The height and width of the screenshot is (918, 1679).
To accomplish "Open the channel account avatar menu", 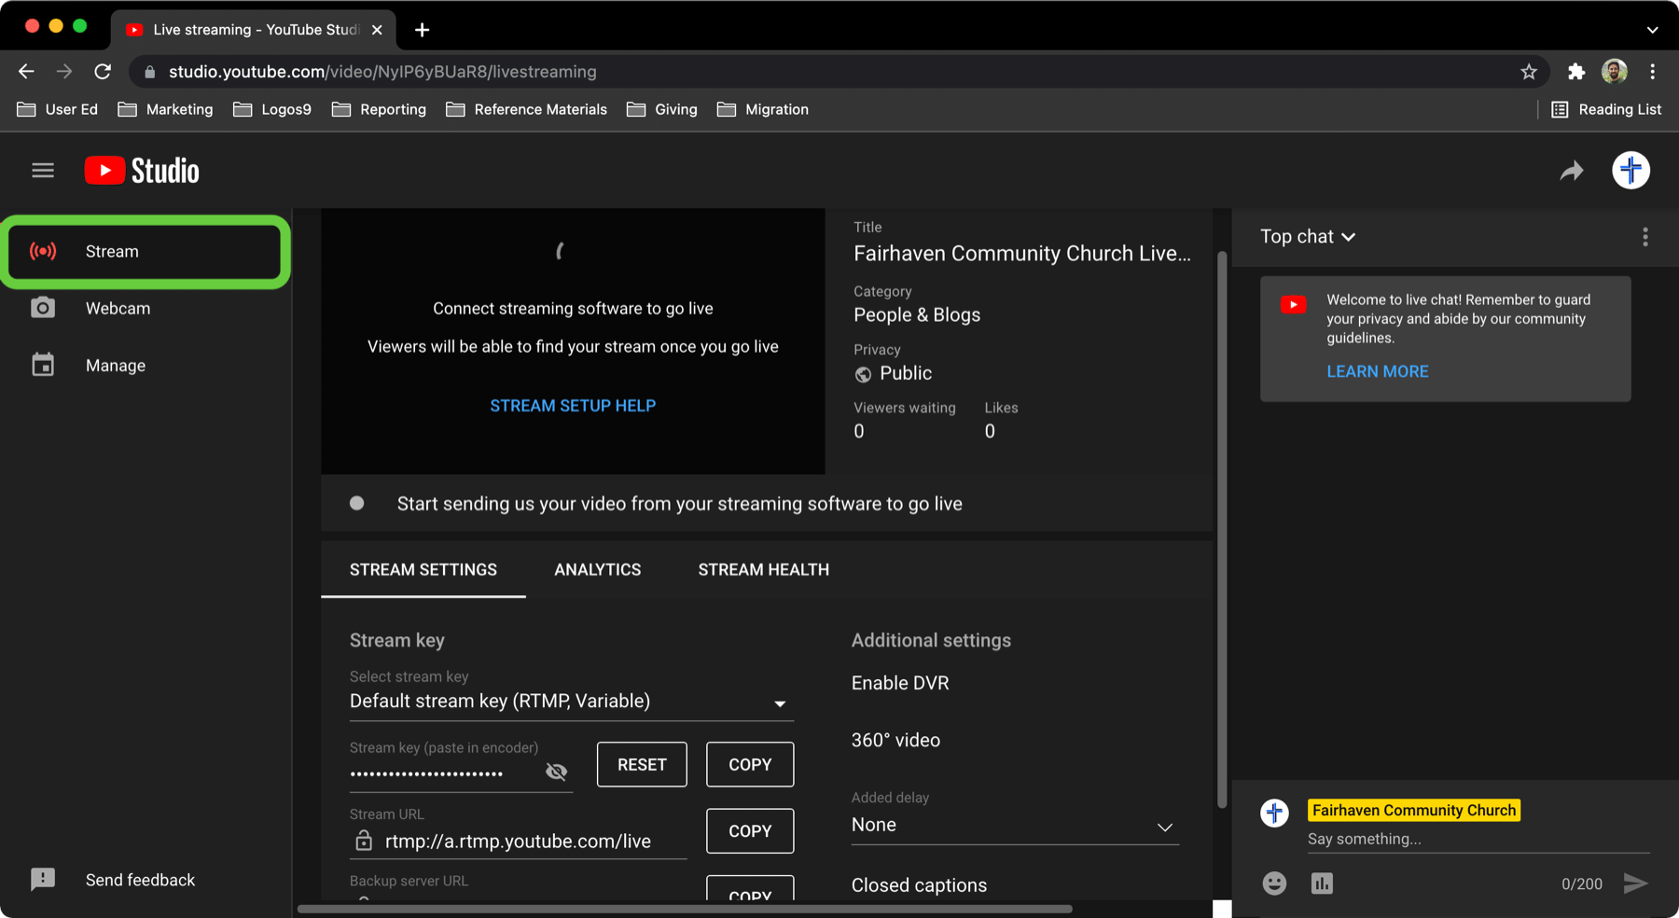I will point(1630,171).
